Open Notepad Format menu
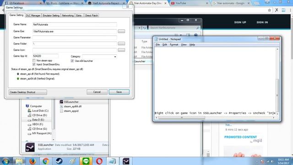Image resolution: width=293 pixels, height=165 pixels. pos(174,45)
